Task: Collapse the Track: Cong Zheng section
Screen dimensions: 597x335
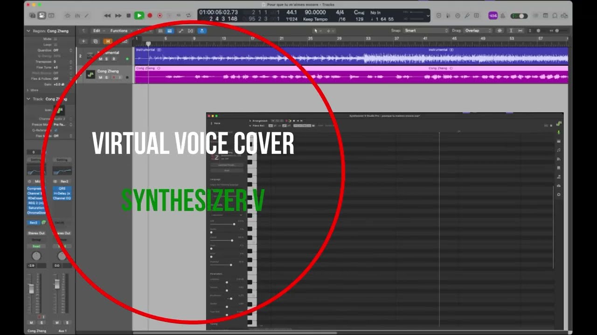Action: [x=28, y=99]
